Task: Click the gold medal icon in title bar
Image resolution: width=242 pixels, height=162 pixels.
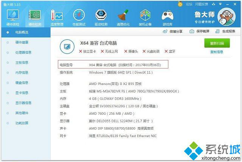Action: click(180, 4)
